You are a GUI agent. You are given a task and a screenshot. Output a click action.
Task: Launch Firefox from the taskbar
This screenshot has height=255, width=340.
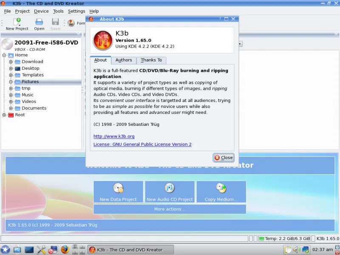(x=65, y=249)
